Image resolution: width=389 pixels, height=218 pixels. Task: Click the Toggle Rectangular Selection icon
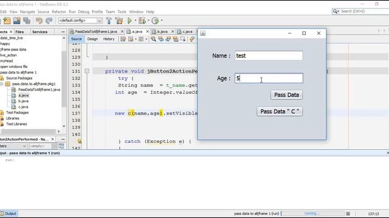click(x=183, y=39)
